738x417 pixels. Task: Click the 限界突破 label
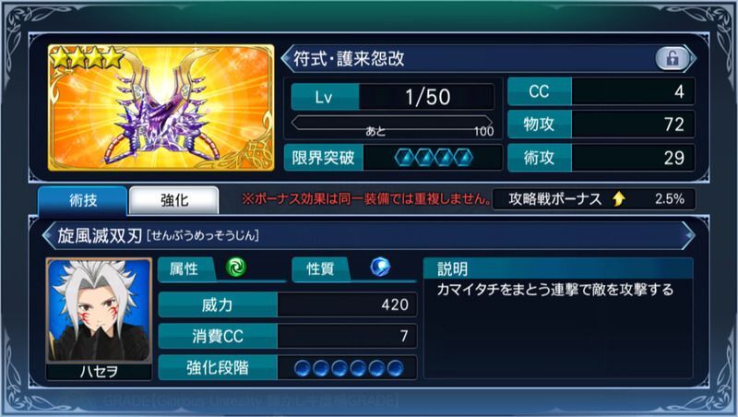pos(323,158)
